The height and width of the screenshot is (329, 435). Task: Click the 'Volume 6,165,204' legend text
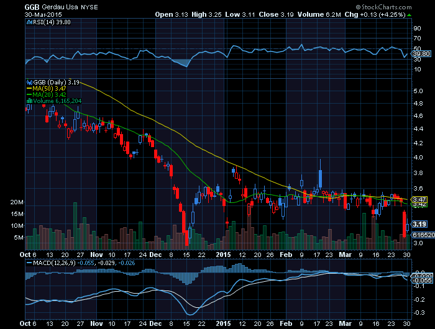[x=57, y=101]
